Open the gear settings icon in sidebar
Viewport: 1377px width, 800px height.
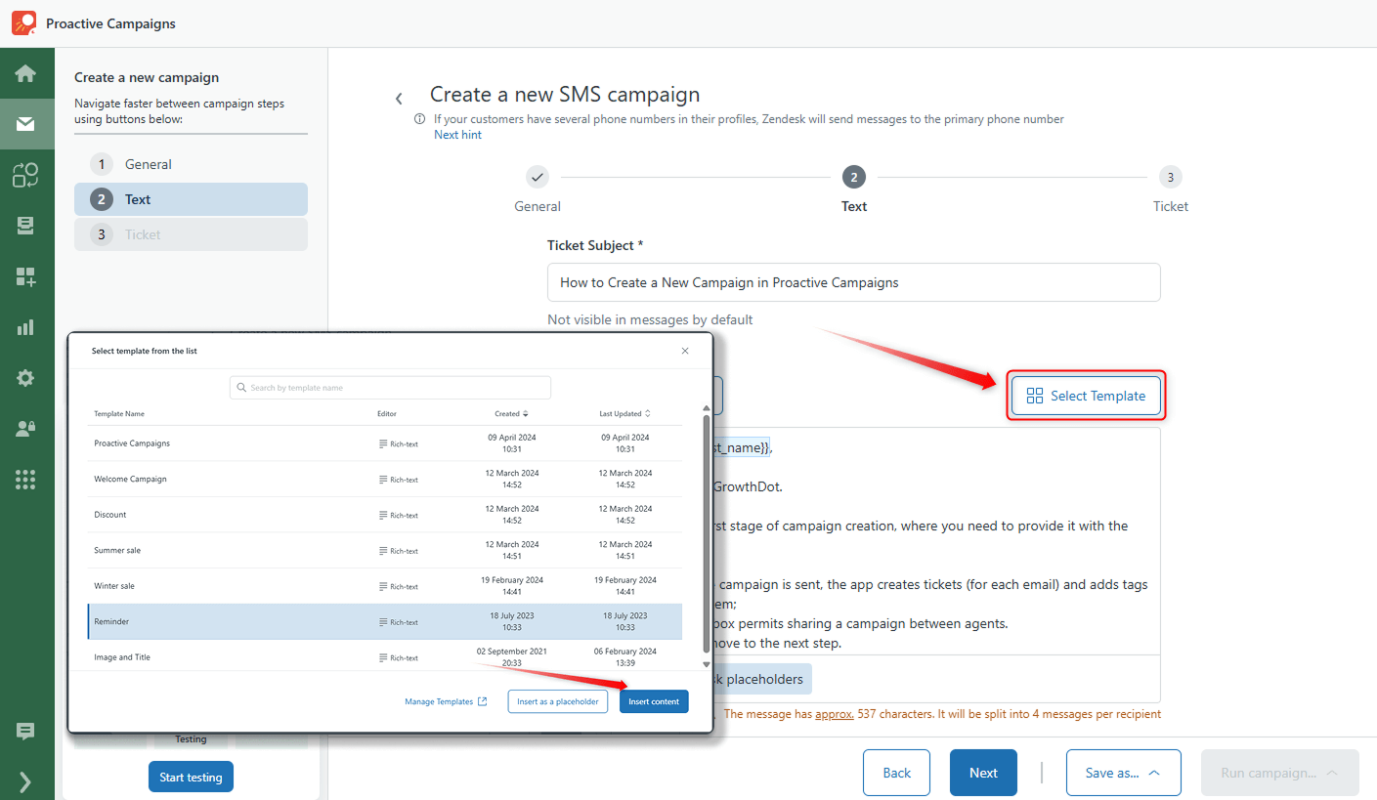[25, 378]
